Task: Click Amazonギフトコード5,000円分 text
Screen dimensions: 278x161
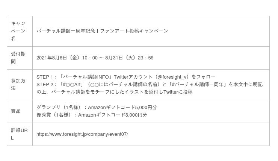Action: tap(122, 107)
